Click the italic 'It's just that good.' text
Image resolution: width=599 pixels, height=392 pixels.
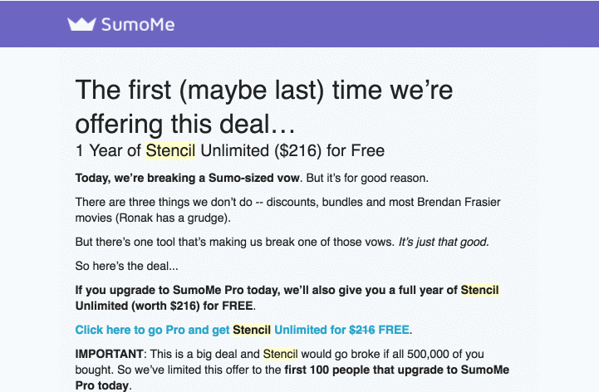coord(444,242)
